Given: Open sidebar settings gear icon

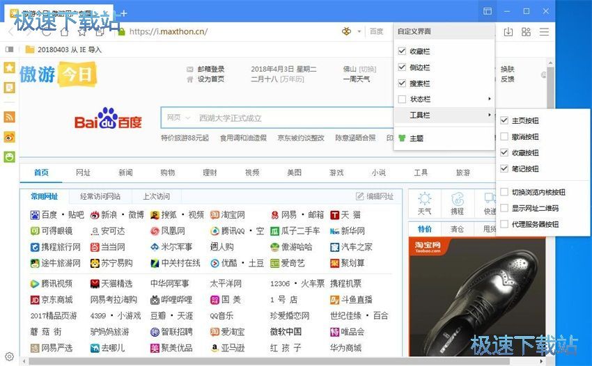Looking at the screenshot, I should (x=10, y=356).
